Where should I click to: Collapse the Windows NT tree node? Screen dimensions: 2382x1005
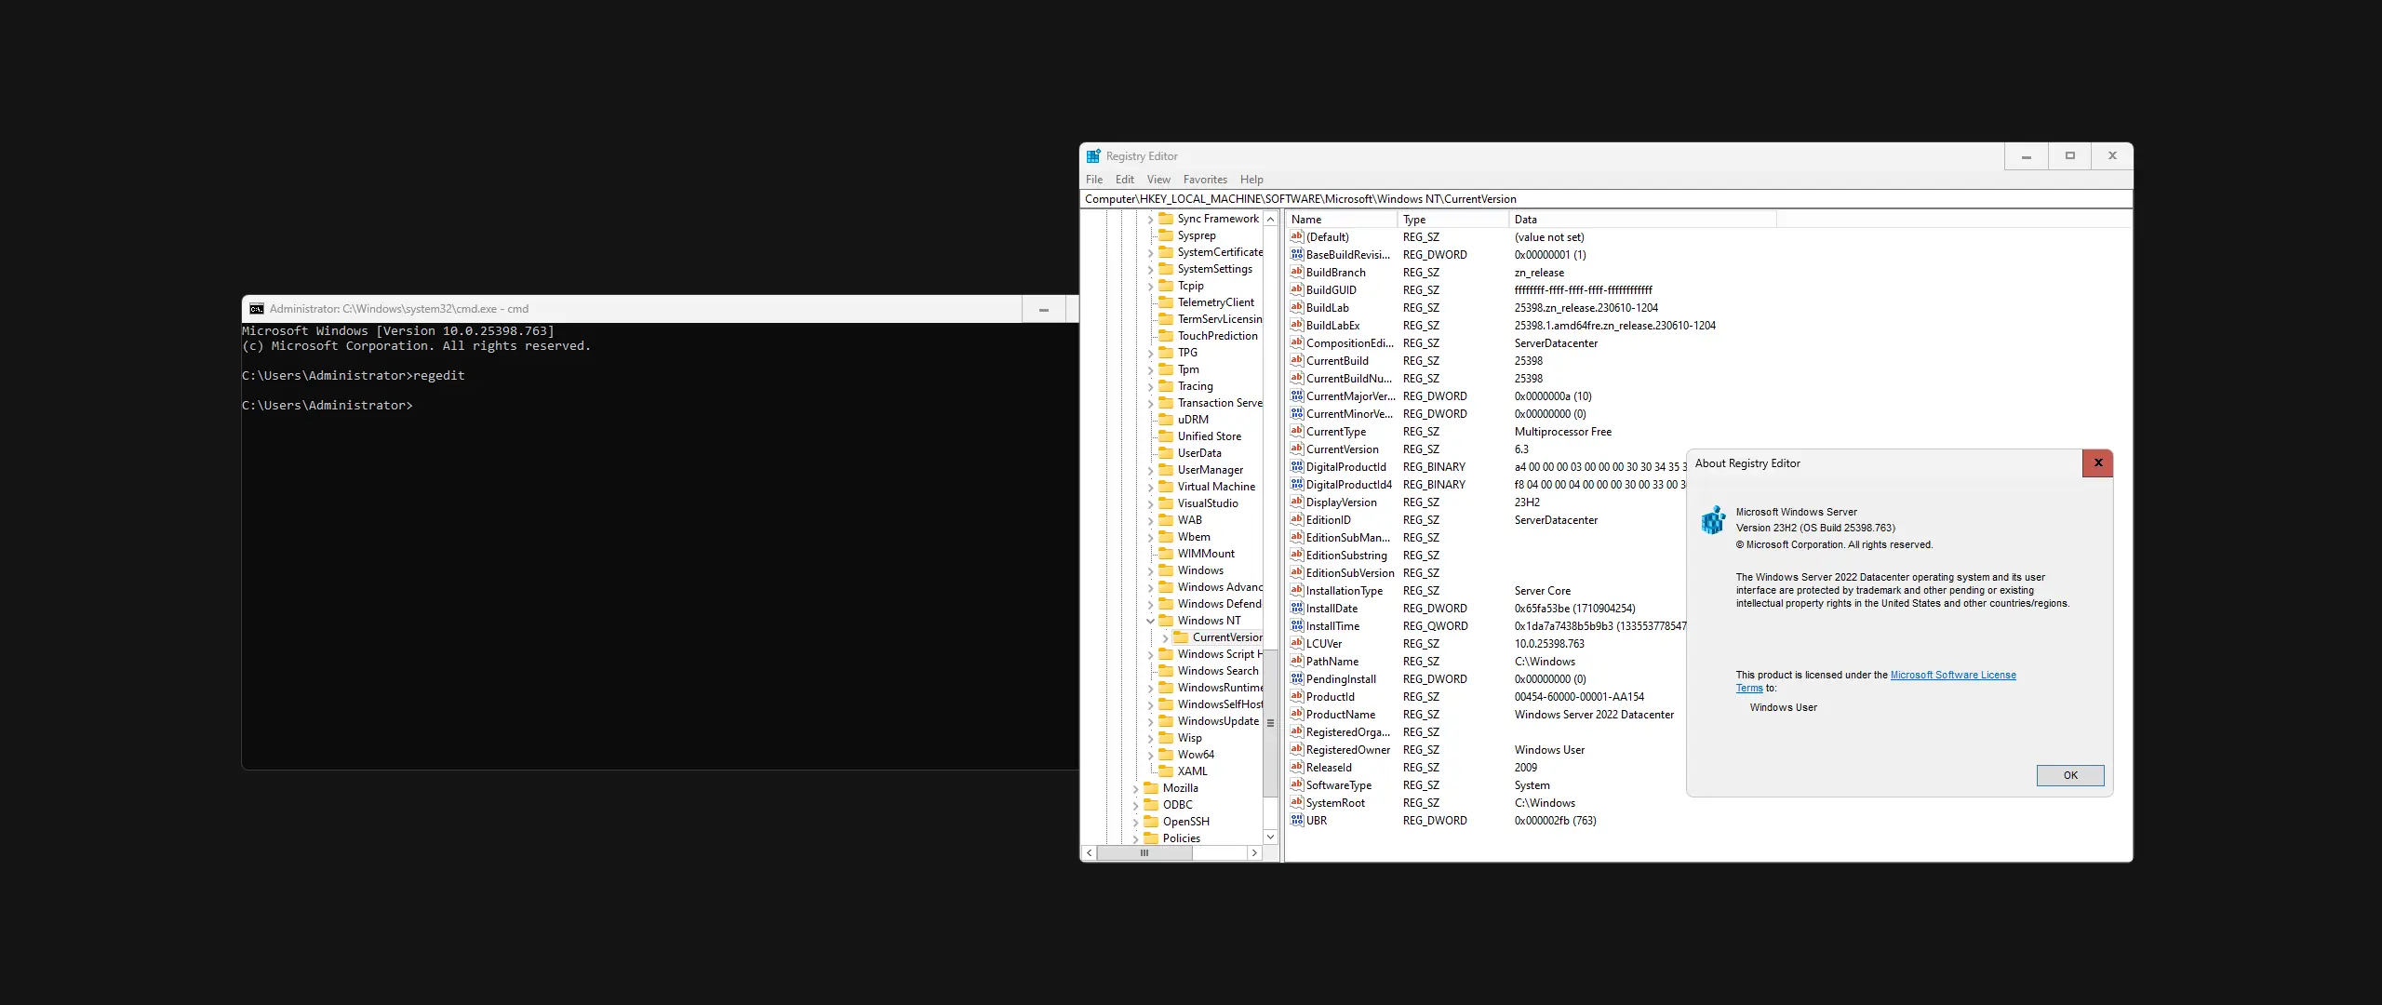click(x=1150, y=621)
